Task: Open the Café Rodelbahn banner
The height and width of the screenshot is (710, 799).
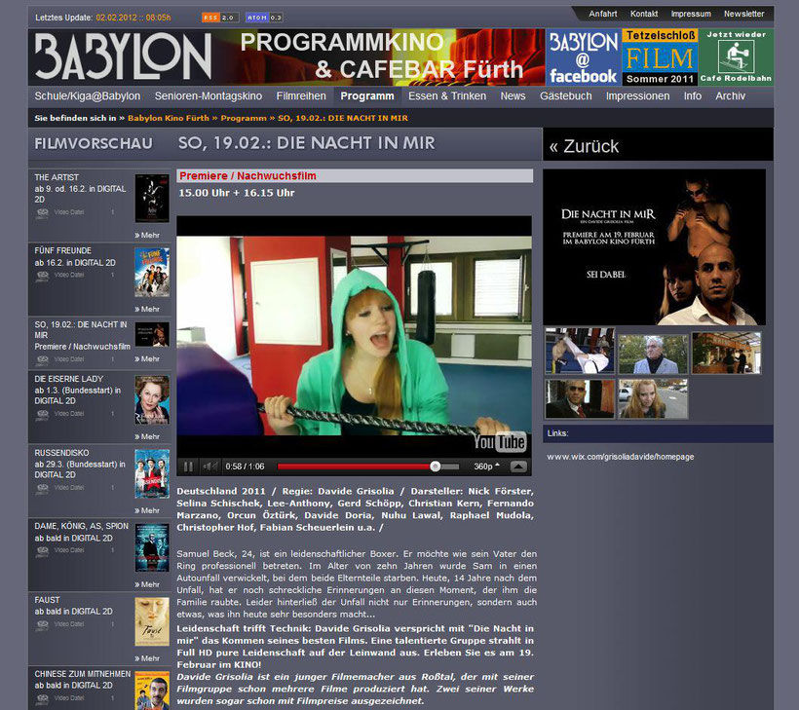Action: coord(737,57)
